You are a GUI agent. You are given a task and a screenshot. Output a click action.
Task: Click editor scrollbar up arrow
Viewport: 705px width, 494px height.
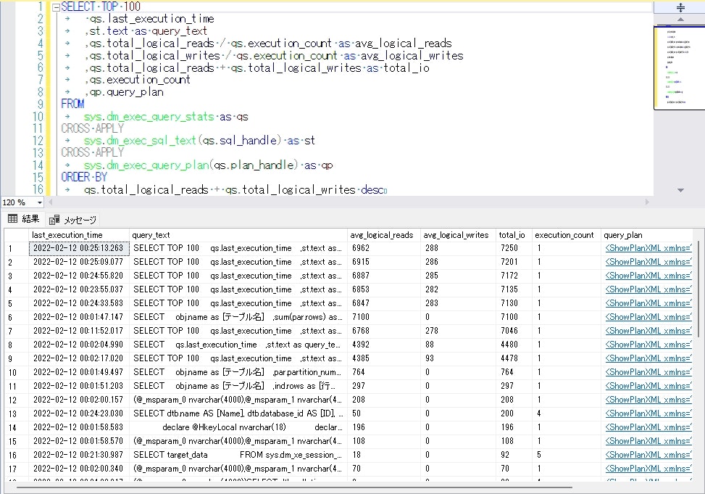coord(680,20)
